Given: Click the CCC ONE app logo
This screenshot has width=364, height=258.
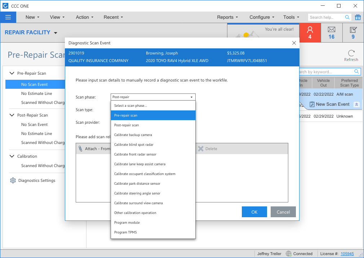Looking at the screenshot, I should [5, 6].
